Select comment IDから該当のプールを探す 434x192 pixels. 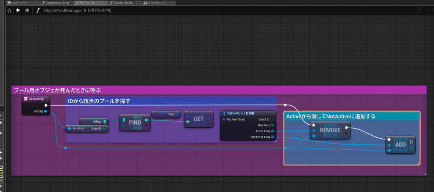click(171, 101)
